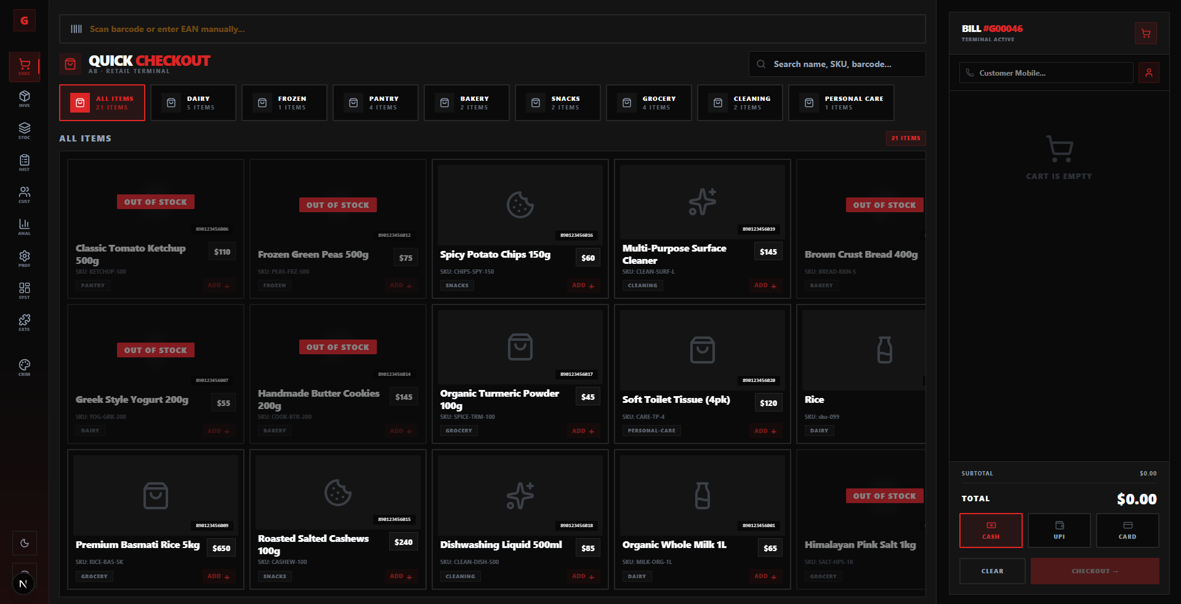Open the Inventory box sidebar icon

(x=25, y=98)
